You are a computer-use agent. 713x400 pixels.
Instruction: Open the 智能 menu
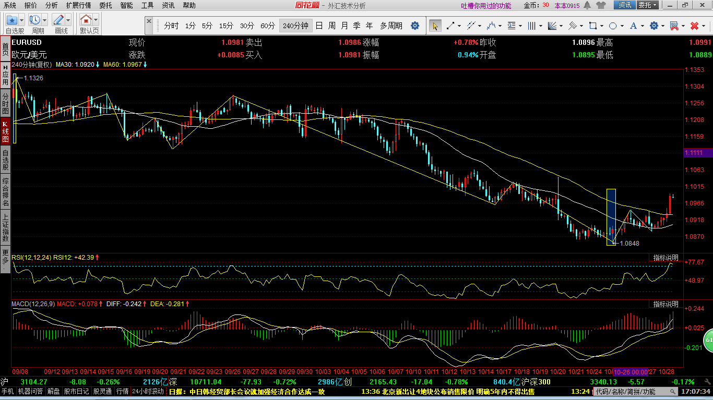click(x=126, y=5)
